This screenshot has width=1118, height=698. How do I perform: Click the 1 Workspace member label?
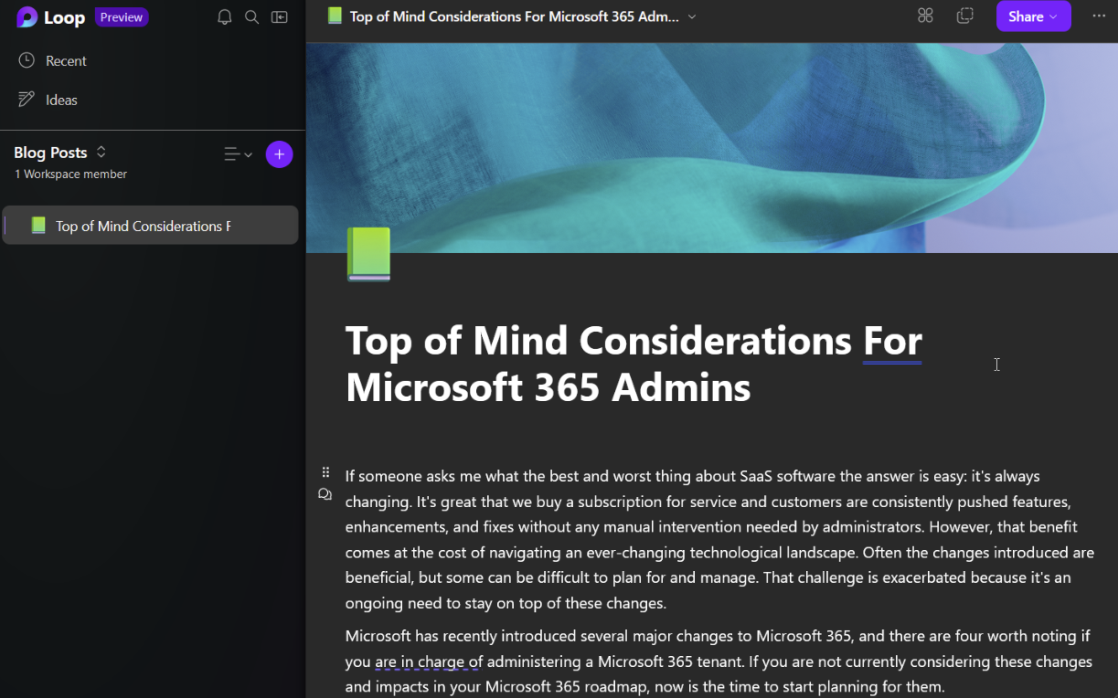tap(70, 174)
